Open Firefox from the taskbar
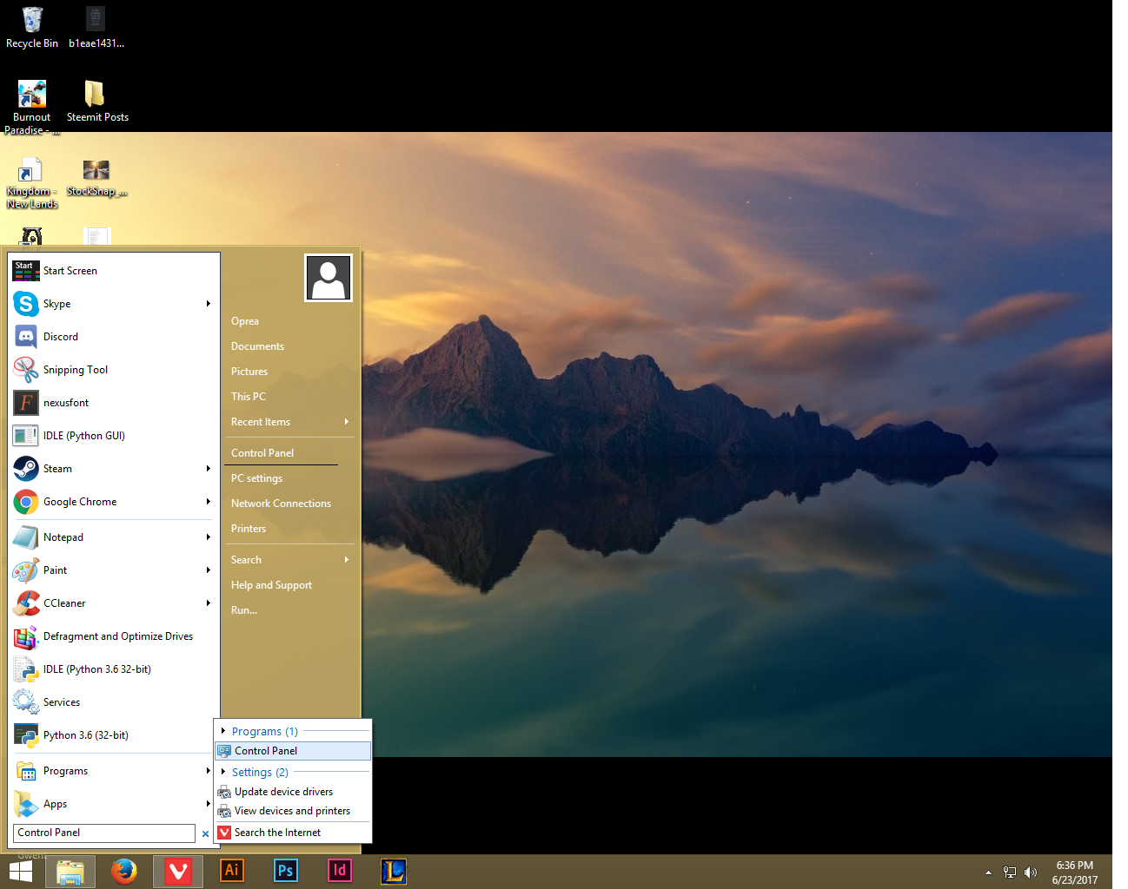Screen dimensions: 1128x889 (x=124, y=872)
